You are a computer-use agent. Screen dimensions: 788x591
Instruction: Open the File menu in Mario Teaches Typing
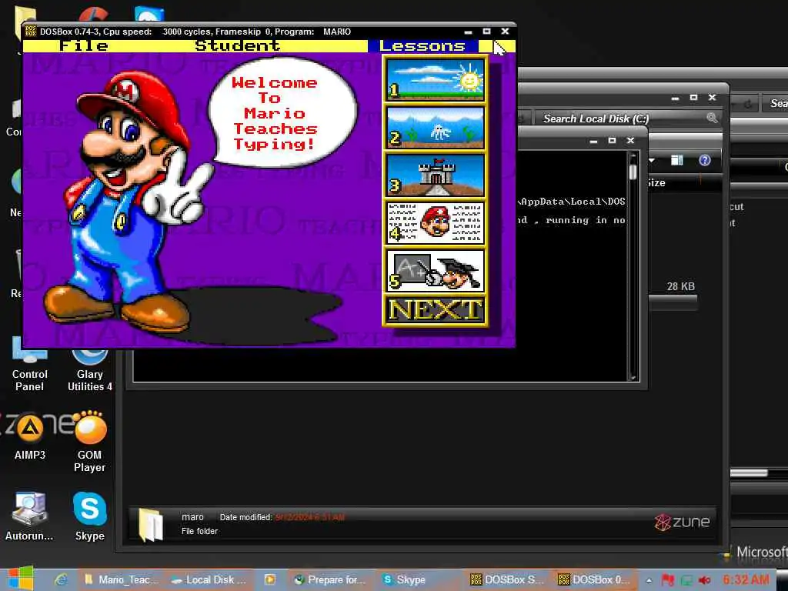(83, 45)
